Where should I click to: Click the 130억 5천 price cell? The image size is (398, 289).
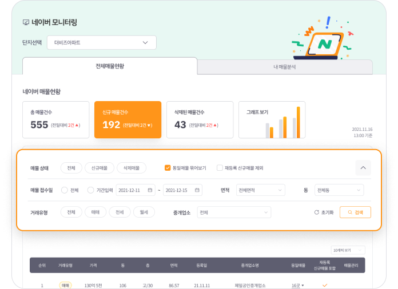tap(93, 286)
